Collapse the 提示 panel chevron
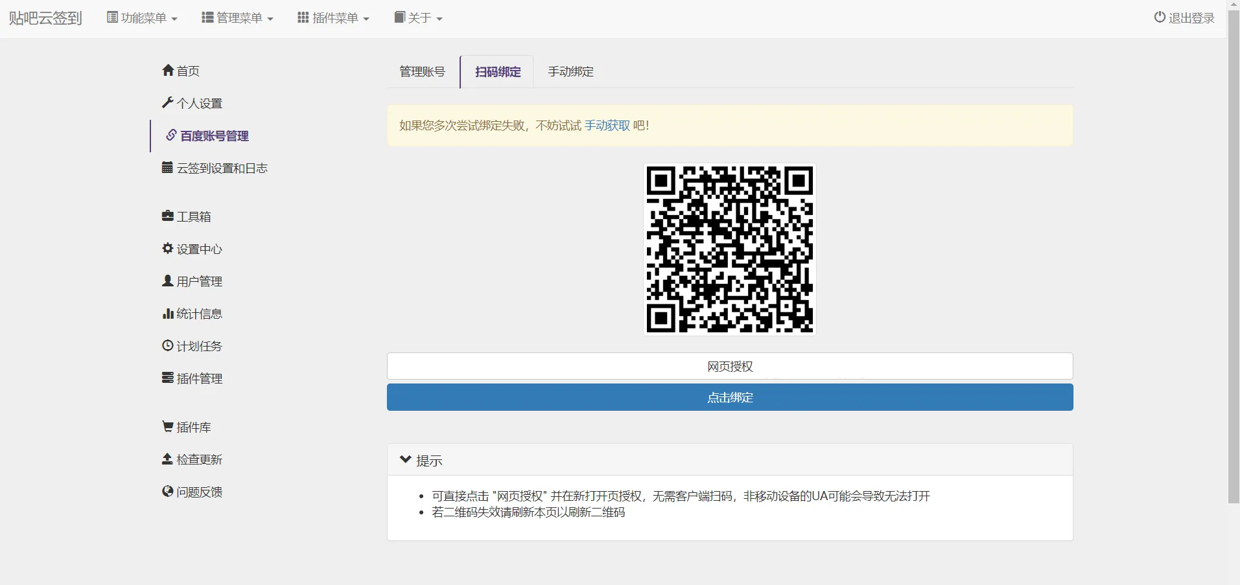 (x=406, y=459)
